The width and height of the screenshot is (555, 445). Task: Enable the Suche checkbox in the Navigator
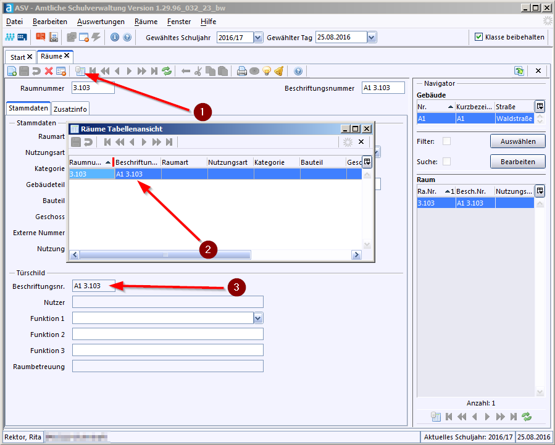pos(446,162)
